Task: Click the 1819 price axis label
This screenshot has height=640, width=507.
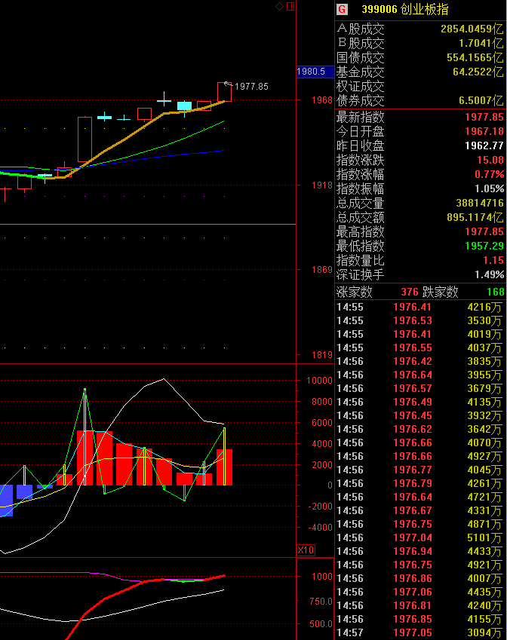Action: (322, 355)
